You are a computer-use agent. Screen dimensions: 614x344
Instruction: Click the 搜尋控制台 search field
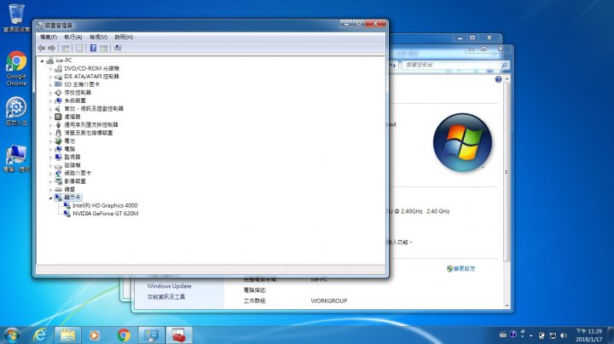pyautogui.click(x=451, y=65)
